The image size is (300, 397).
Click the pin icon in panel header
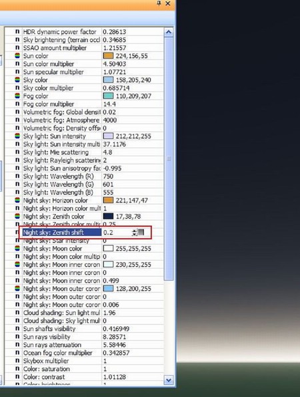(x=159, y=3)
